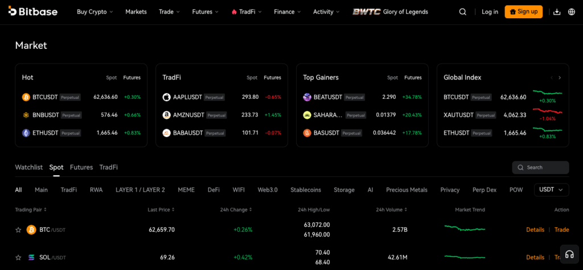The height and width of the screenshot is (270, 583).
Task: Click the Global Index next arrow
Action: 560,78
